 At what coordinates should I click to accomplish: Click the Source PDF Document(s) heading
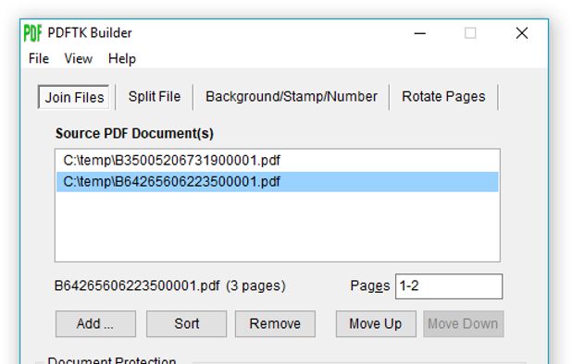coord(134,134)
